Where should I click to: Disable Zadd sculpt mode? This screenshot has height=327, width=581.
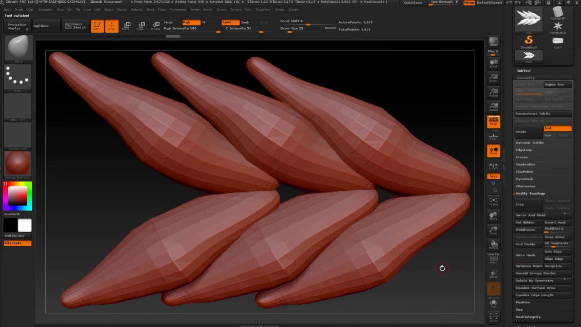230,22
